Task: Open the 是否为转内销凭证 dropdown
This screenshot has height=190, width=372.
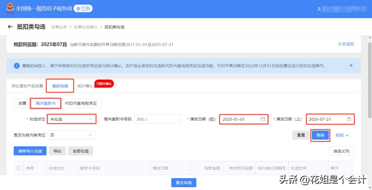Action: tap(71, 135)
